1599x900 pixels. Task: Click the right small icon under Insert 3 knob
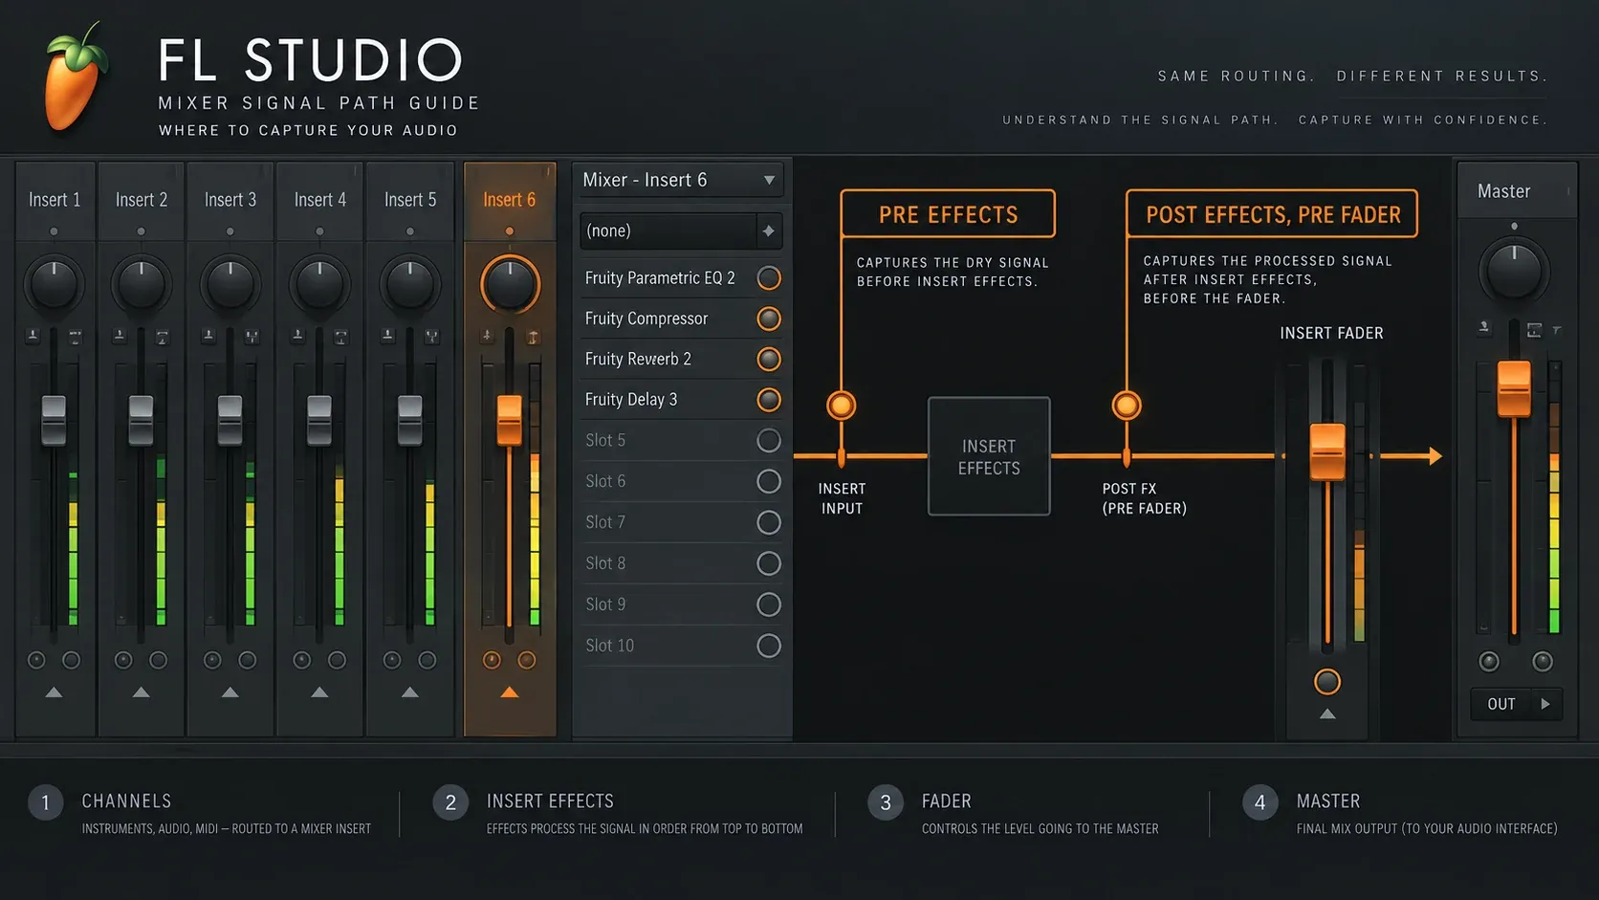pyautogui.click(x=252, y=336)
